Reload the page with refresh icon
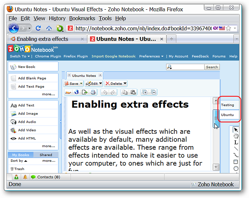This screenshot has height=198, width=249. [38, 28]
